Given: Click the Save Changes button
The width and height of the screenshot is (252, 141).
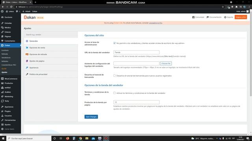Looking at the screenshot, I should [91, 117].
